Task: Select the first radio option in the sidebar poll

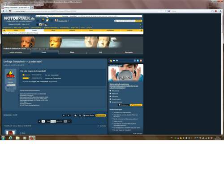Action: (110, 91)
